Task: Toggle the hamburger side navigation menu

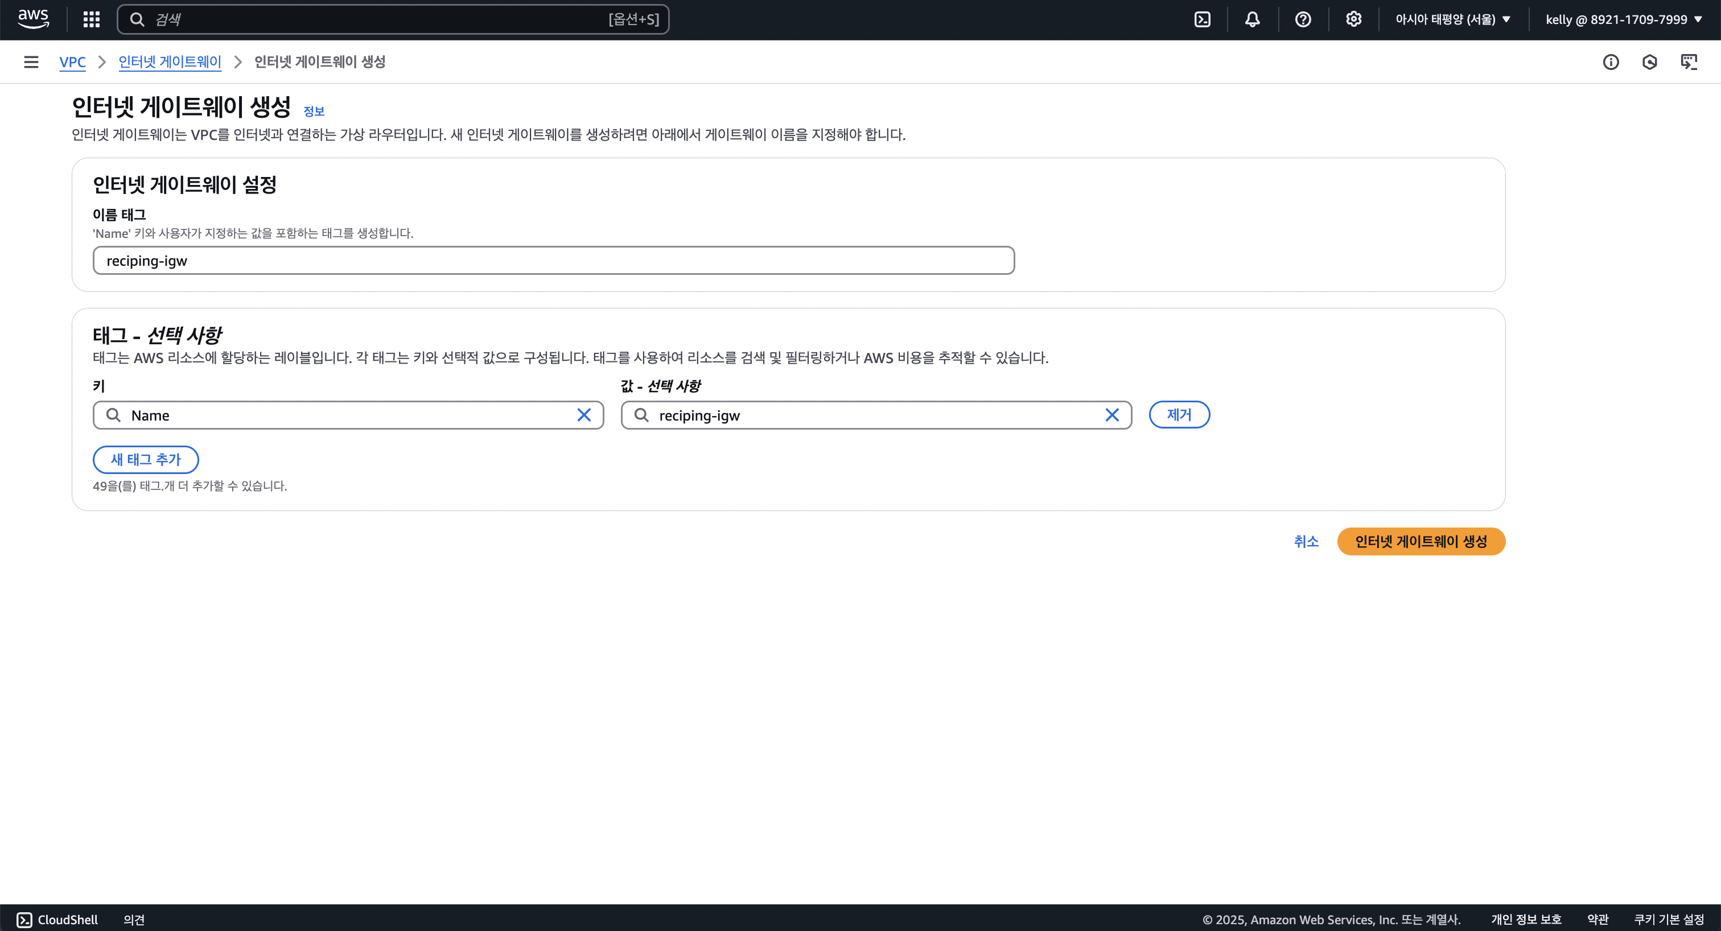Action: pos(31,62)
